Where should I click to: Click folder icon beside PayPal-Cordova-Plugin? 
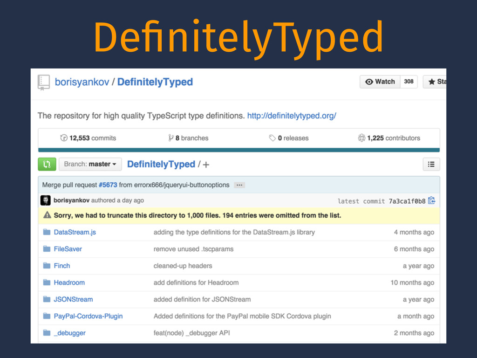[x=47, y=316]
